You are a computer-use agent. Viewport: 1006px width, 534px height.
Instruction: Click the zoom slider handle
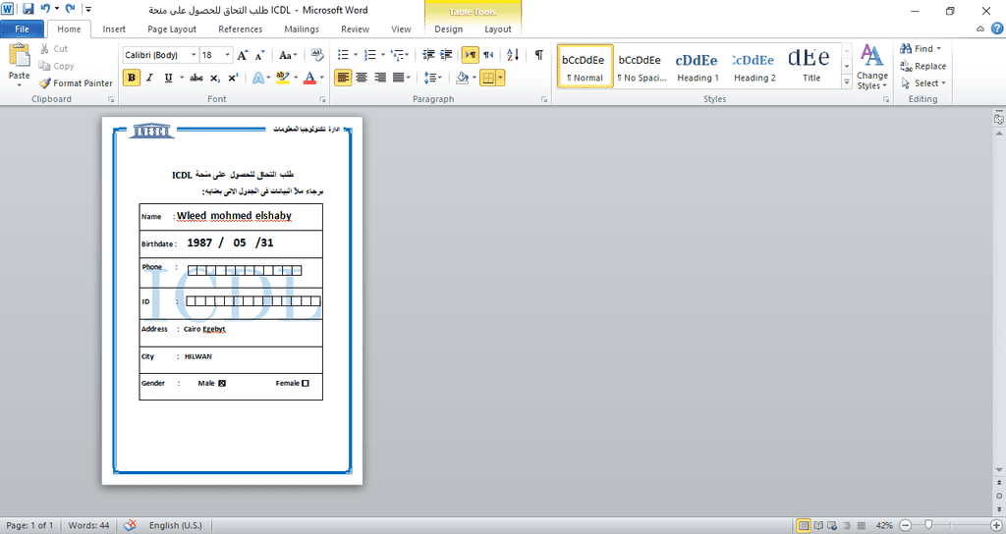click(928, 526)
